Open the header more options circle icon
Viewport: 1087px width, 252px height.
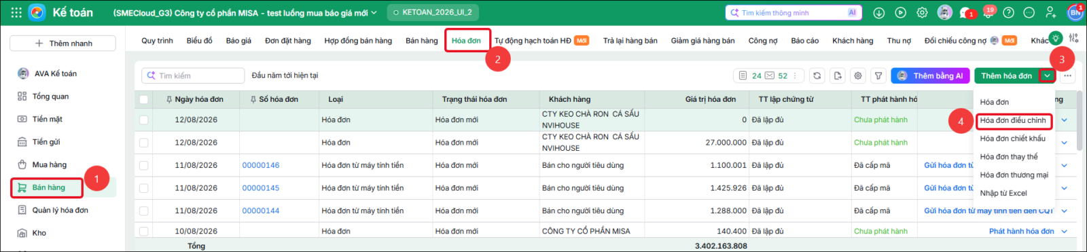(1029, 12)
